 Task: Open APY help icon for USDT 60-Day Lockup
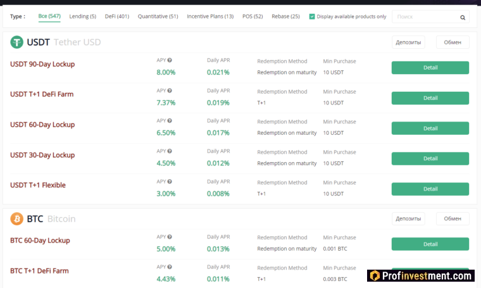(170, 120)
